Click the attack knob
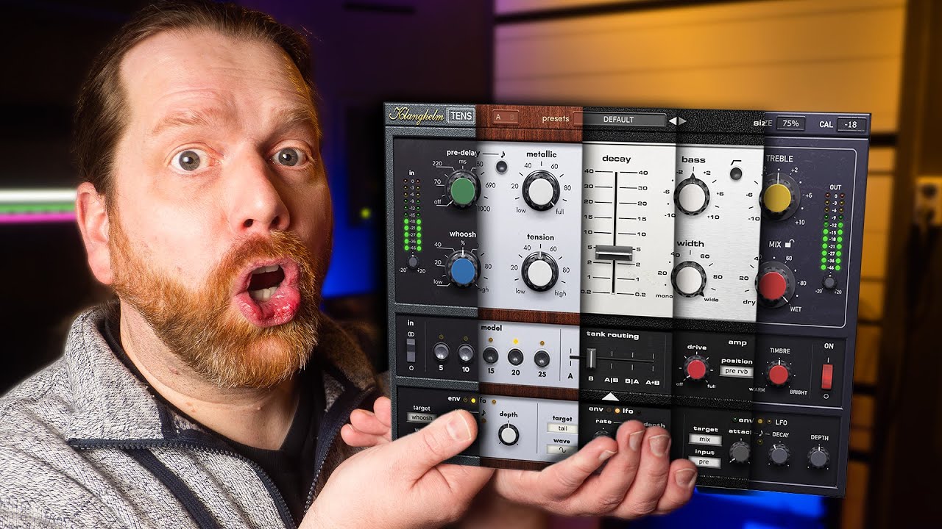This screenshot has height=529, width=942. [740, 452]
